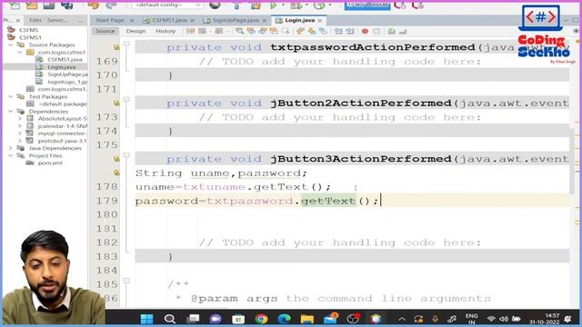The height and width of the screenshot is (327, 582).
Task: Select pom.xml in Project Files
Action: [x=50, y=163]
